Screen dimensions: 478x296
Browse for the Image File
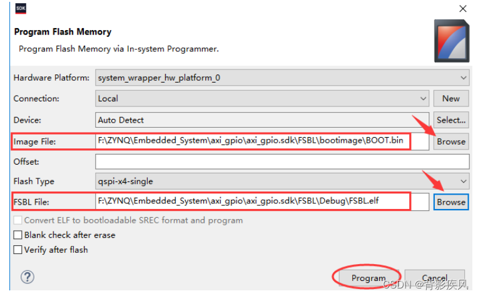click(x=451, y=141)
